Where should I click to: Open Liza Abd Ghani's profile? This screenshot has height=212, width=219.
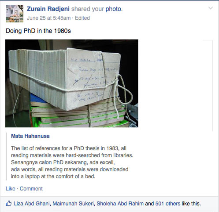(x=32, y=204)
